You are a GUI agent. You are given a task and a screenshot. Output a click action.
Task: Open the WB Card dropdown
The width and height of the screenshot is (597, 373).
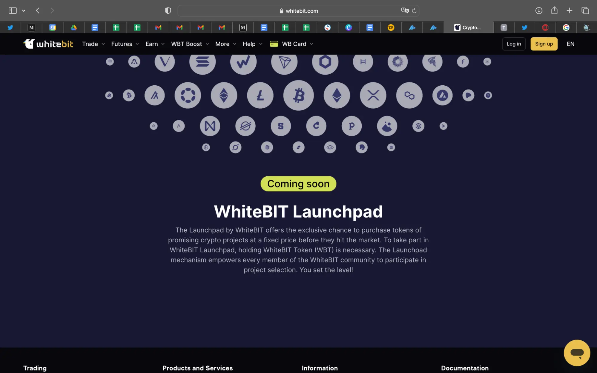pos(291,44)
